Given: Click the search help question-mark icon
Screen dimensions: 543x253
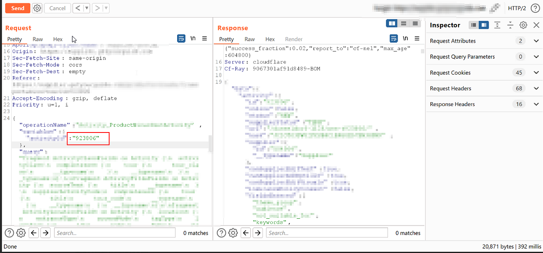Looking at the screenshot, I should pyautogui.click(x=9, y=233).
